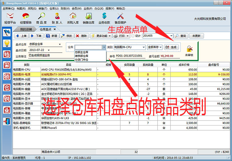Image resolution: width=232 pixels, height=161 pixels.
Task: Open the 联系人 contacts icon
Action: click(x=57, y=18)
